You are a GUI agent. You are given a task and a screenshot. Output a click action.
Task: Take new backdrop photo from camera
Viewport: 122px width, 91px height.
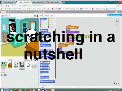pyautogui.click(x=6, y=75)
